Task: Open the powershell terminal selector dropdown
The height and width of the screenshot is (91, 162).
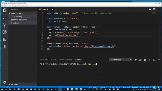Action: click(x=120, y=60)
